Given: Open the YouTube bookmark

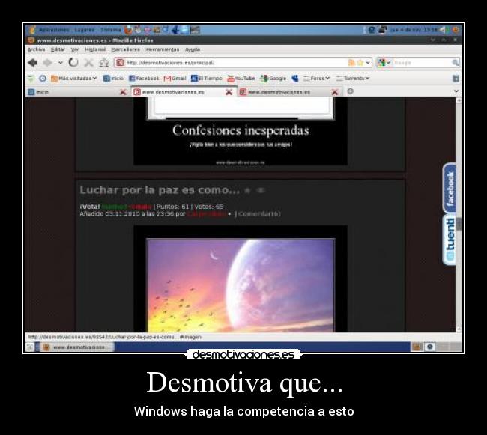Looking at the screenshot, I should coord(241,79).
